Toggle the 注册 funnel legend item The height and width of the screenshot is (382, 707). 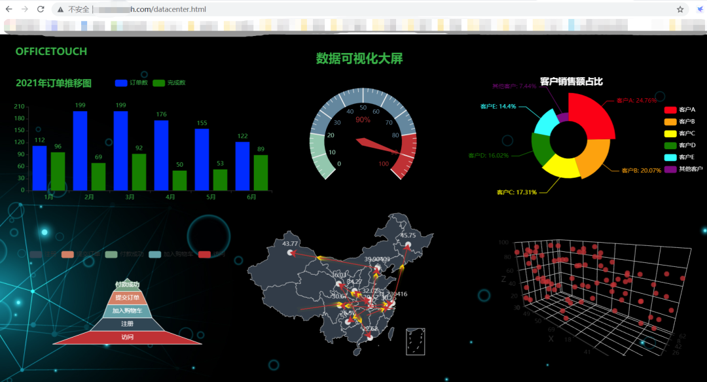[43, 254]
